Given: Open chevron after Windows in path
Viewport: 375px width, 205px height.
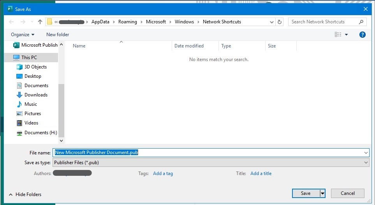Looking at the screenshot, I should point(198,22).
